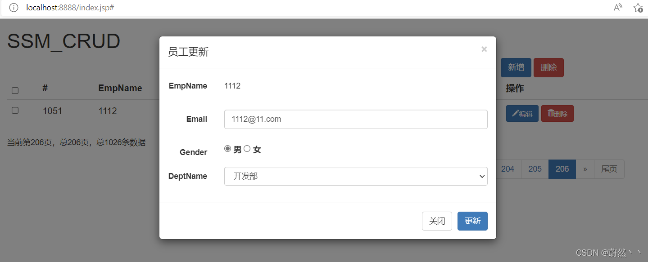Click inside the Email input field
648x262 pixels.
pyautogui.click(x=356, y=119)
